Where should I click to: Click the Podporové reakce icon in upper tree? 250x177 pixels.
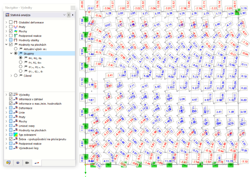[x=15, y=36]
